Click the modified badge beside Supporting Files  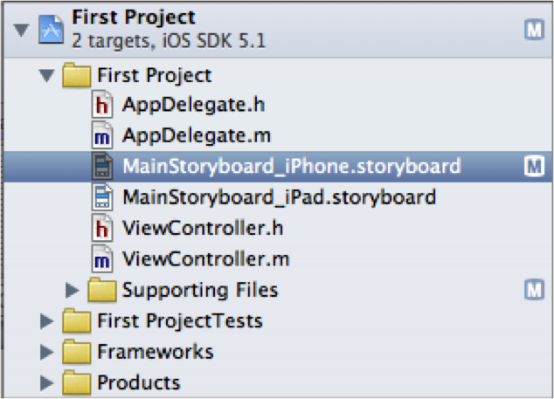click(x=533, y=289)
